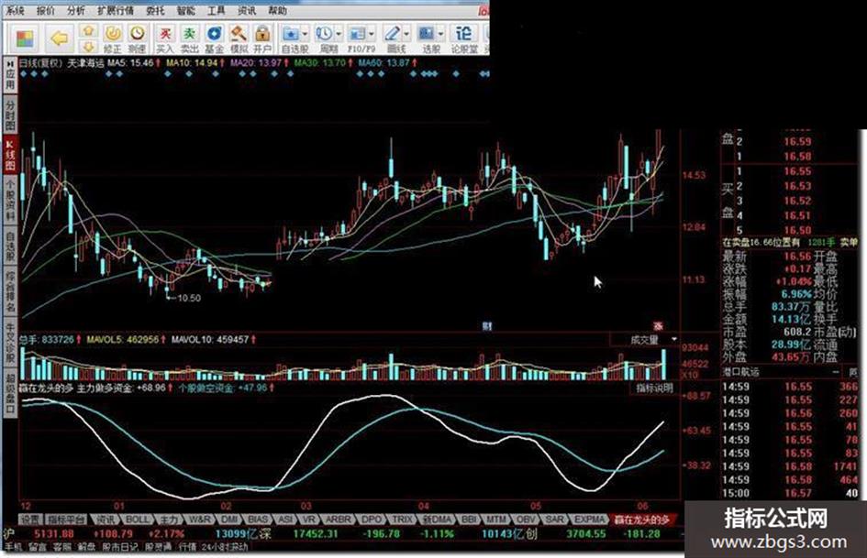Screen dimensions: 867x558
Task: Expand the 选股 dropdown arrow
Action: (440, 34)
